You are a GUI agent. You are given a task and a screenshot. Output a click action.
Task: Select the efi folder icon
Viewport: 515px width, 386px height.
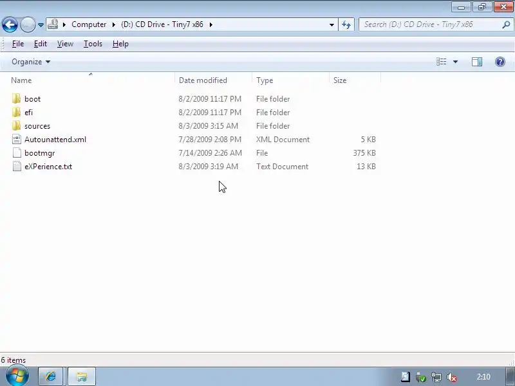17,112
